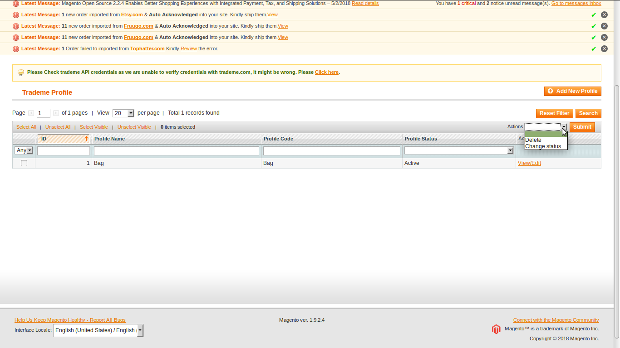The width and height of the screenshot is (620, 348).
Task: Click the red alert icon beside Etsy.com message
Action: coord(16,15)
